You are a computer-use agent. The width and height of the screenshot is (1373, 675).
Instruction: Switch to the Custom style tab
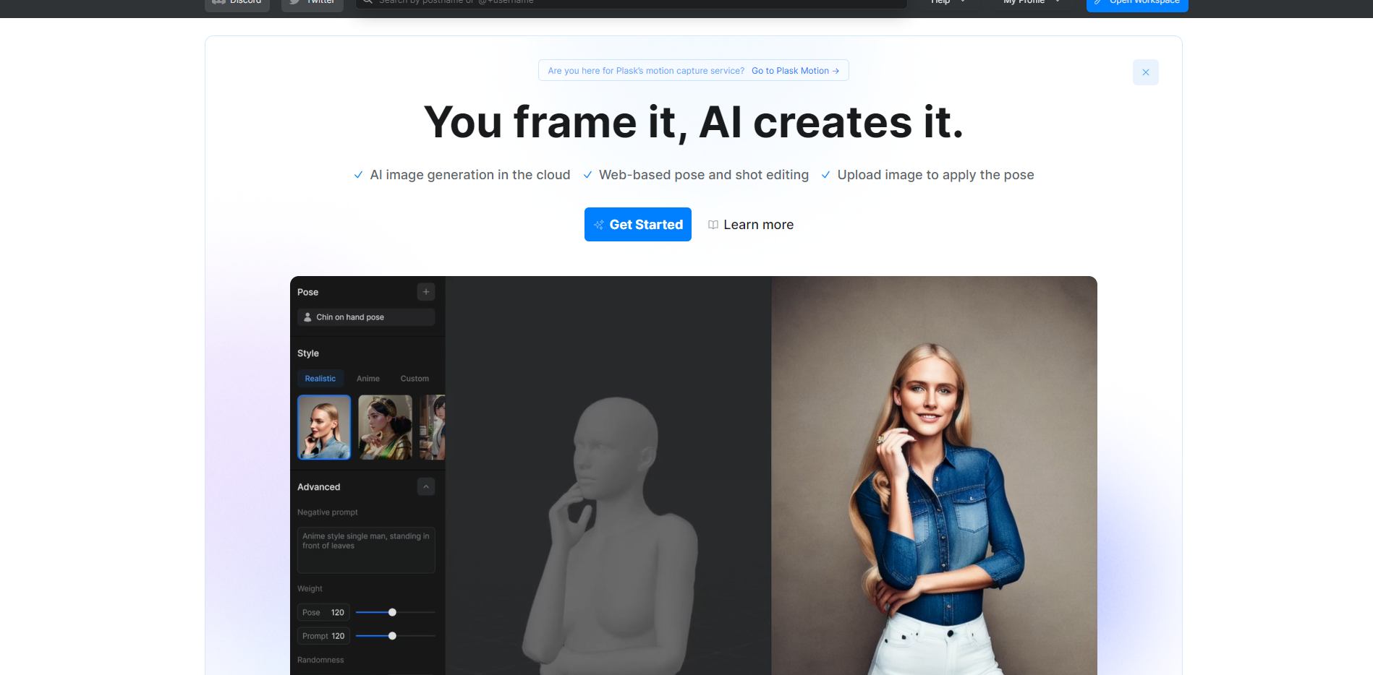(415, 379)
